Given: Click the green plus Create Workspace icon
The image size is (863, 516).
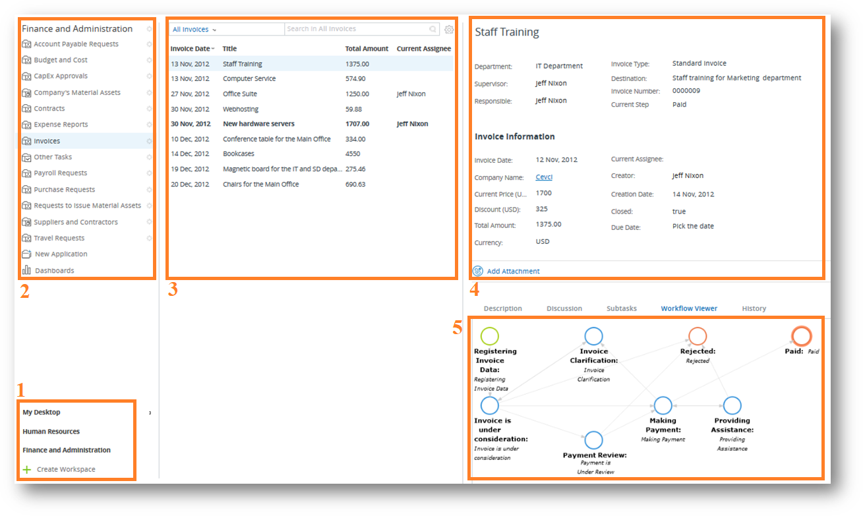Looking at the screenshot, I should point(27,469).
